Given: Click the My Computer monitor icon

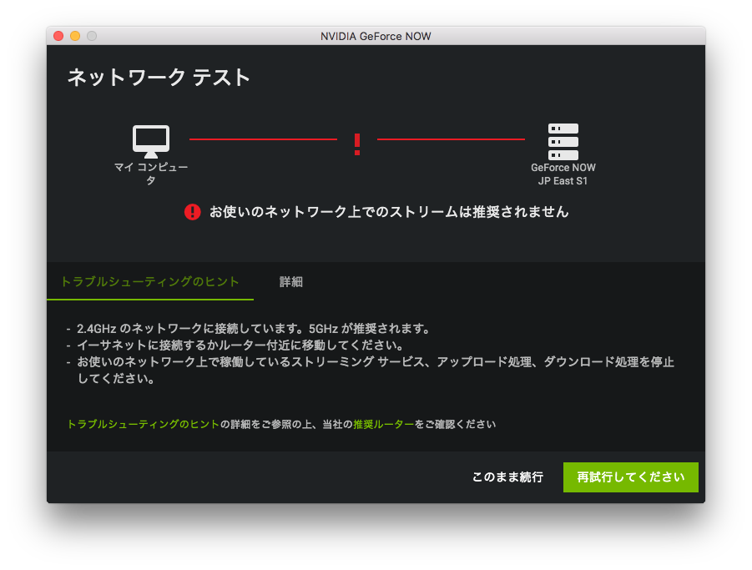Looking at the screenshot, I should 150,141.
